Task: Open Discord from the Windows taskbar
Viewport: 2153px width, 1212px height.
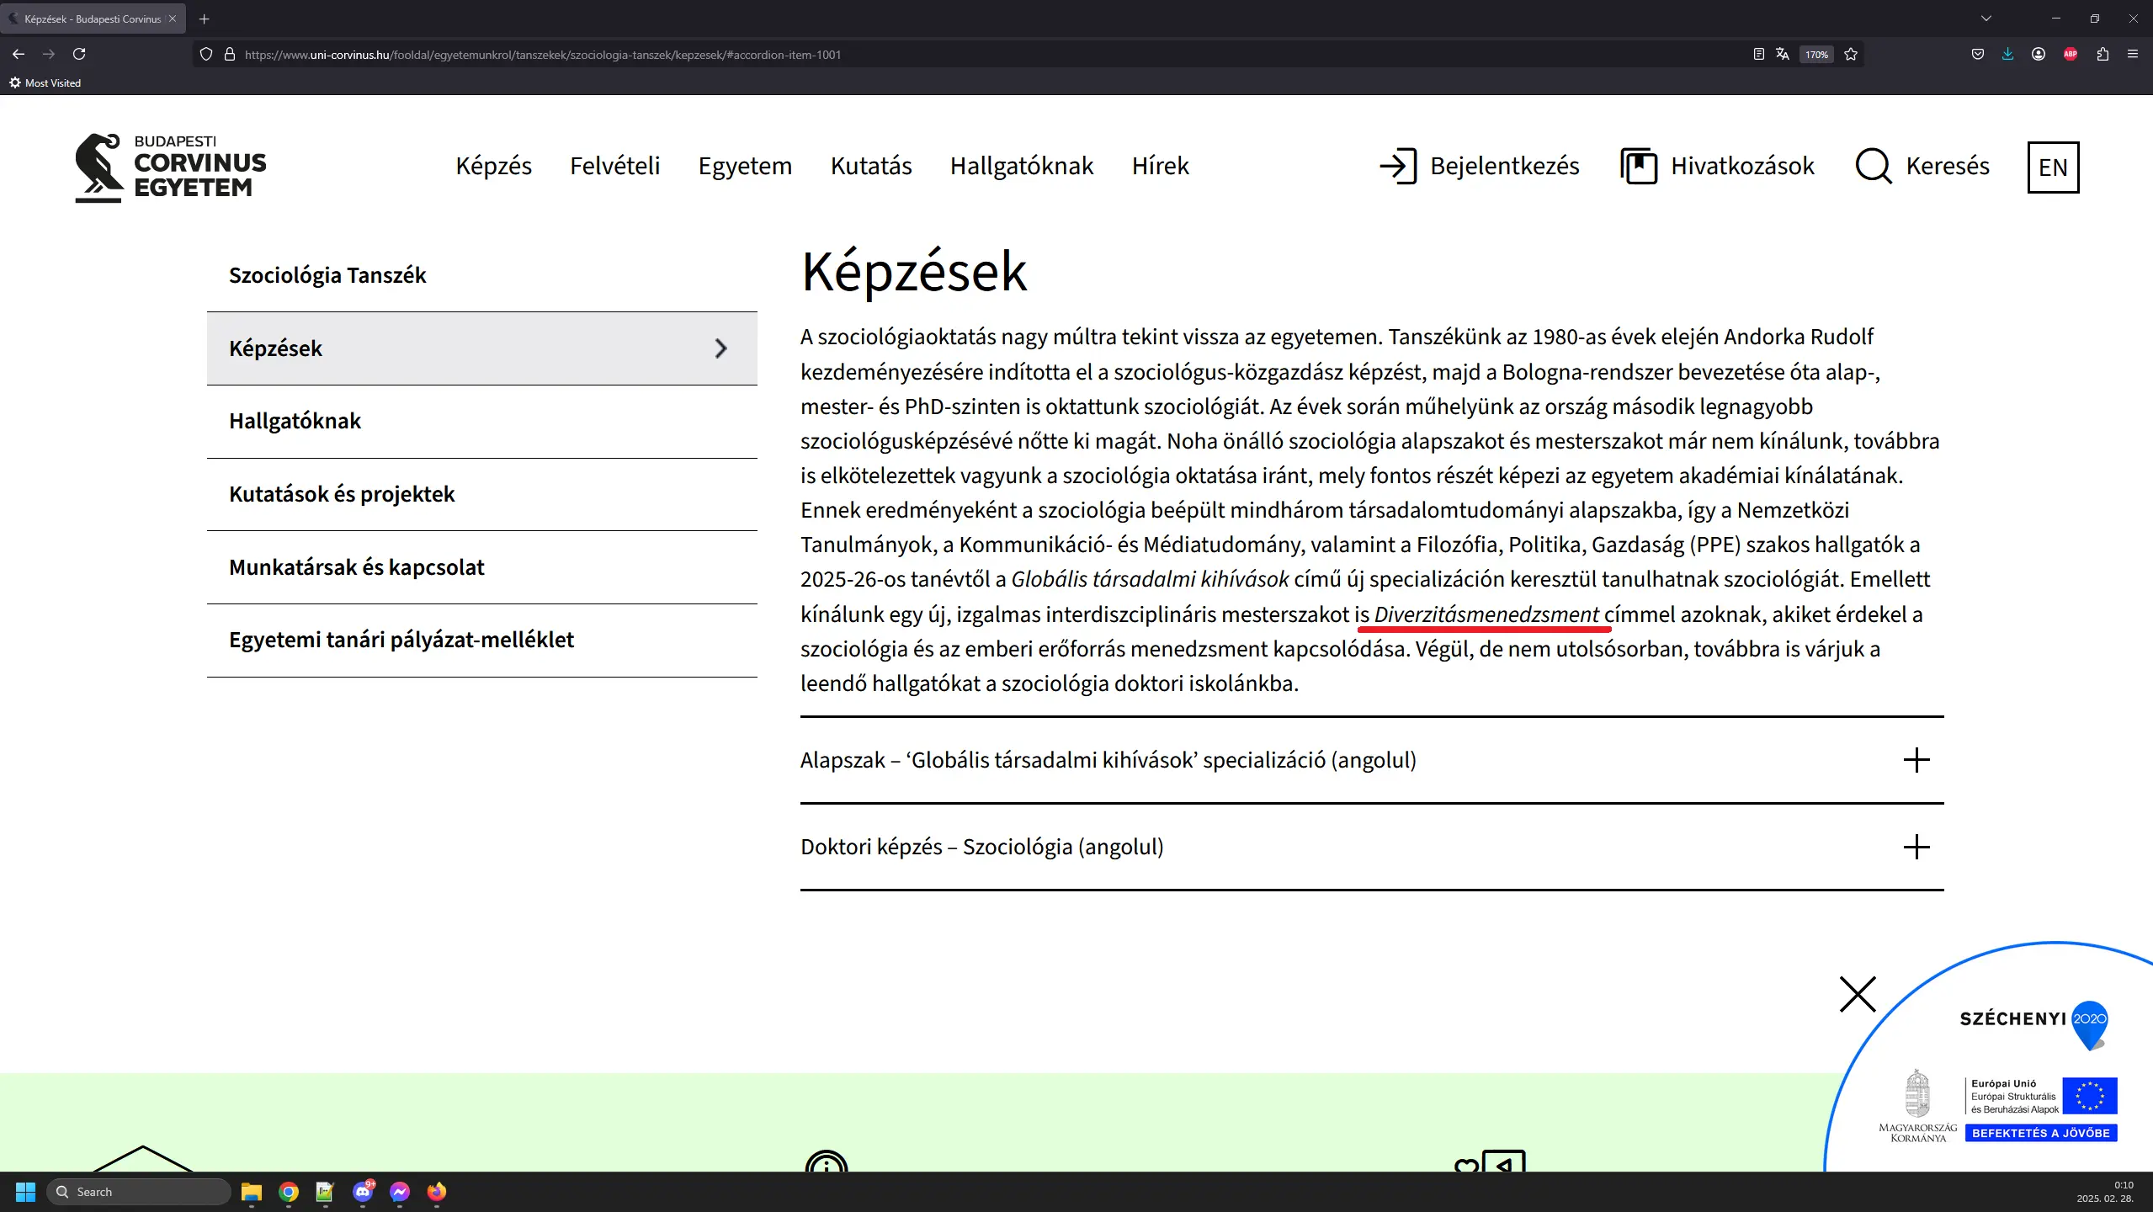Action: (x=363, y=1192)
